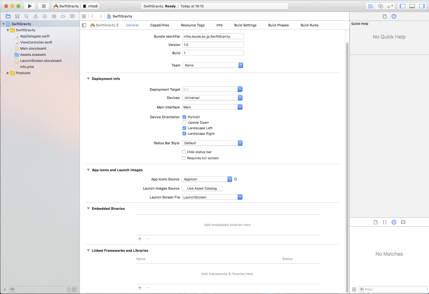Open the Team dropdown set to None
The width and height of the screenshot is (429, 294).
213,65
